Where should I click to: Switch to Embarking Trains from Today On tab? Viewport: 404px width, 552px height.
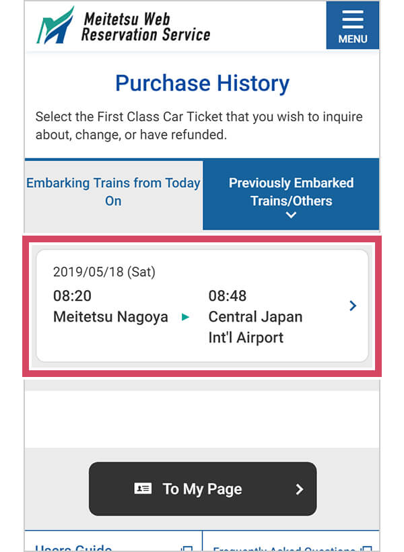tap(113, 192)
